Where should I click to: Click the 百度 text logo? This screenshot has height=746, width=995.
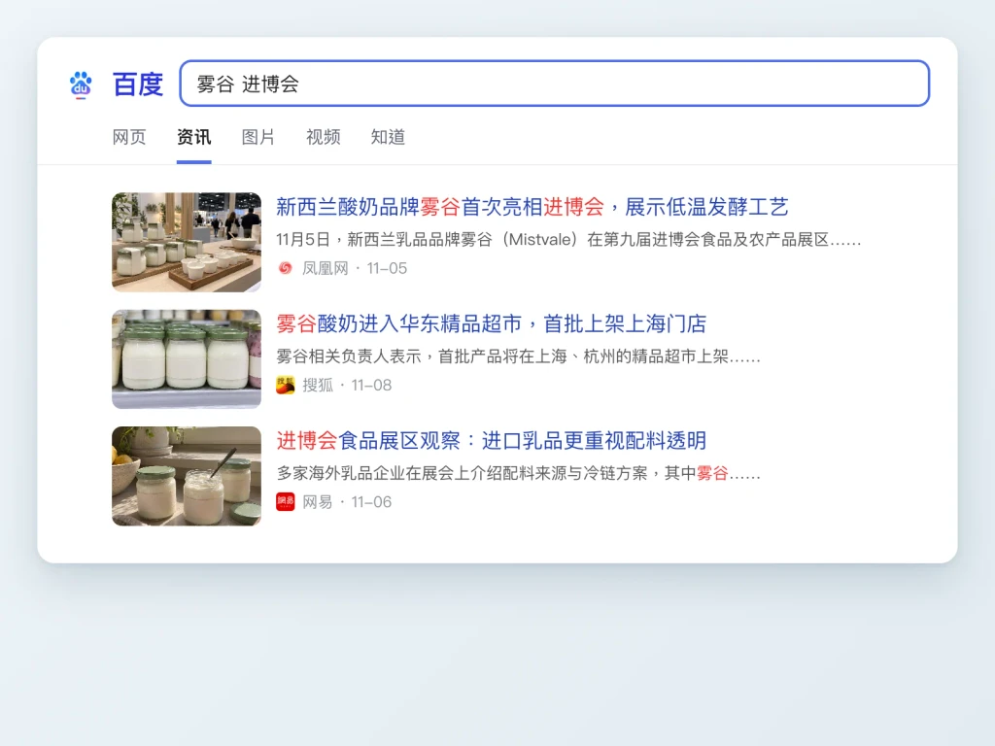(x=138, y=85)
